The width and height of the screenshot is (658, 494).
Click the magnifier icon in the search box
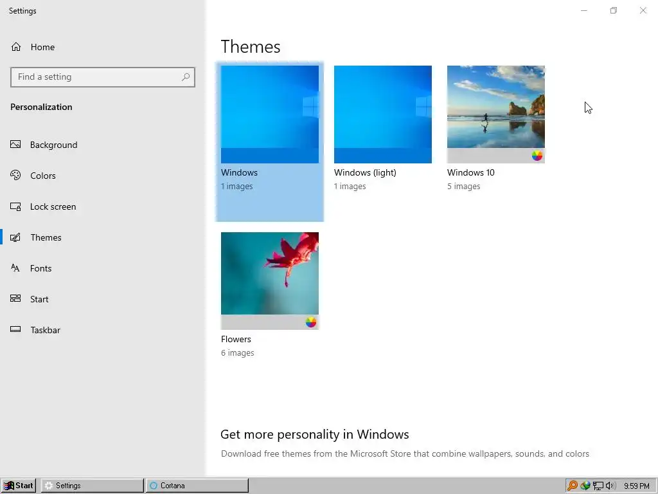(x=186, y=77)
